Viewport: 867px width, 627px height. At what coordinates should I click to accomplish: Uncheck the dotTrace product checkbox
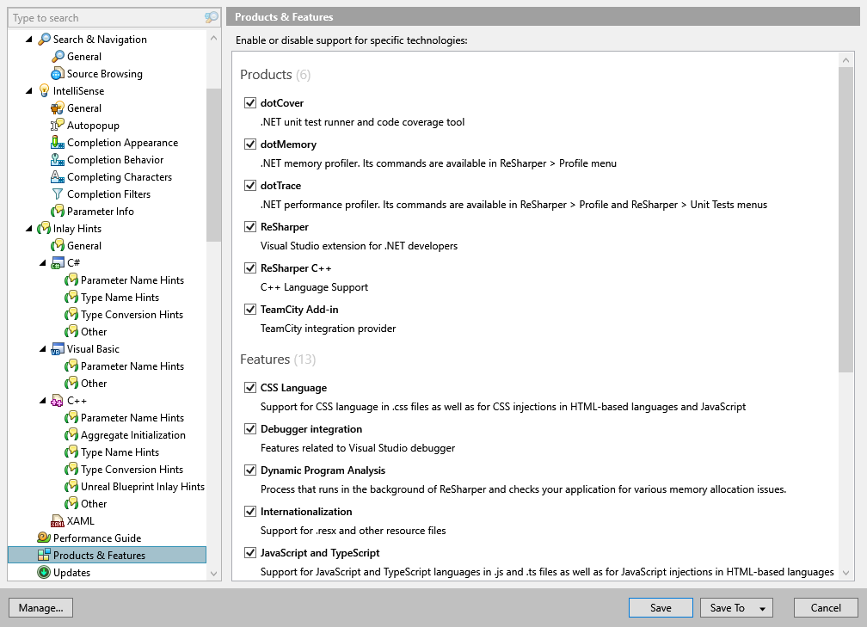[x=250, y=185]
